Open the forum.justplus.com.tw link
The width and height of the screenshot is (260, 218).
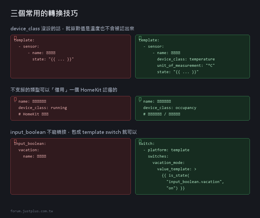point(32,211)
